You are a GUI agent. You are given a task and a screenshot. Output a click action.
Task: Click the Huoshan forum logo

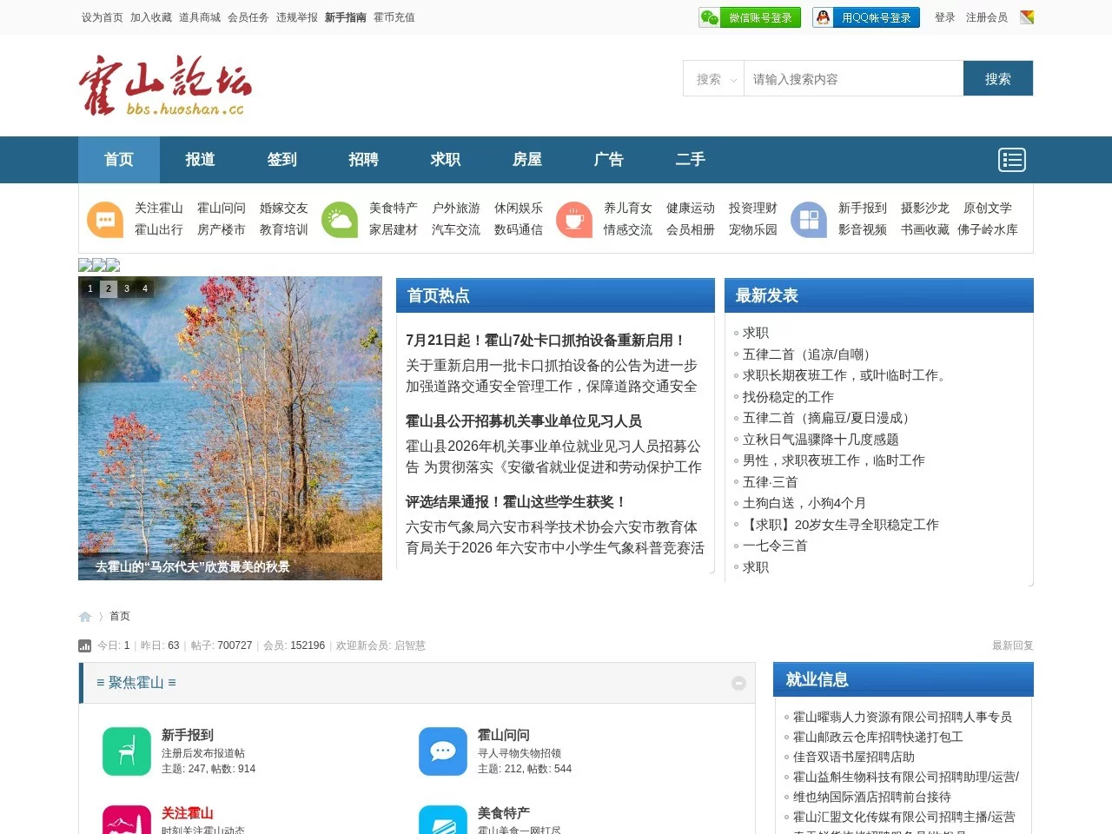coord(165,85)
